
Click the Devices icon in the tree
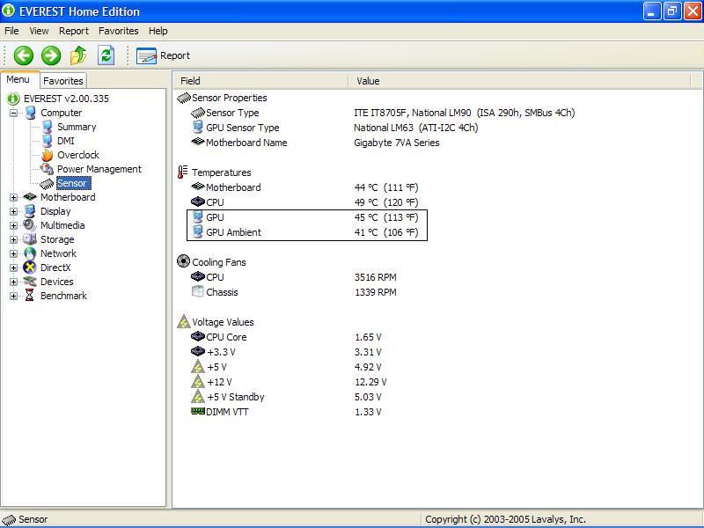pos(30,282)
